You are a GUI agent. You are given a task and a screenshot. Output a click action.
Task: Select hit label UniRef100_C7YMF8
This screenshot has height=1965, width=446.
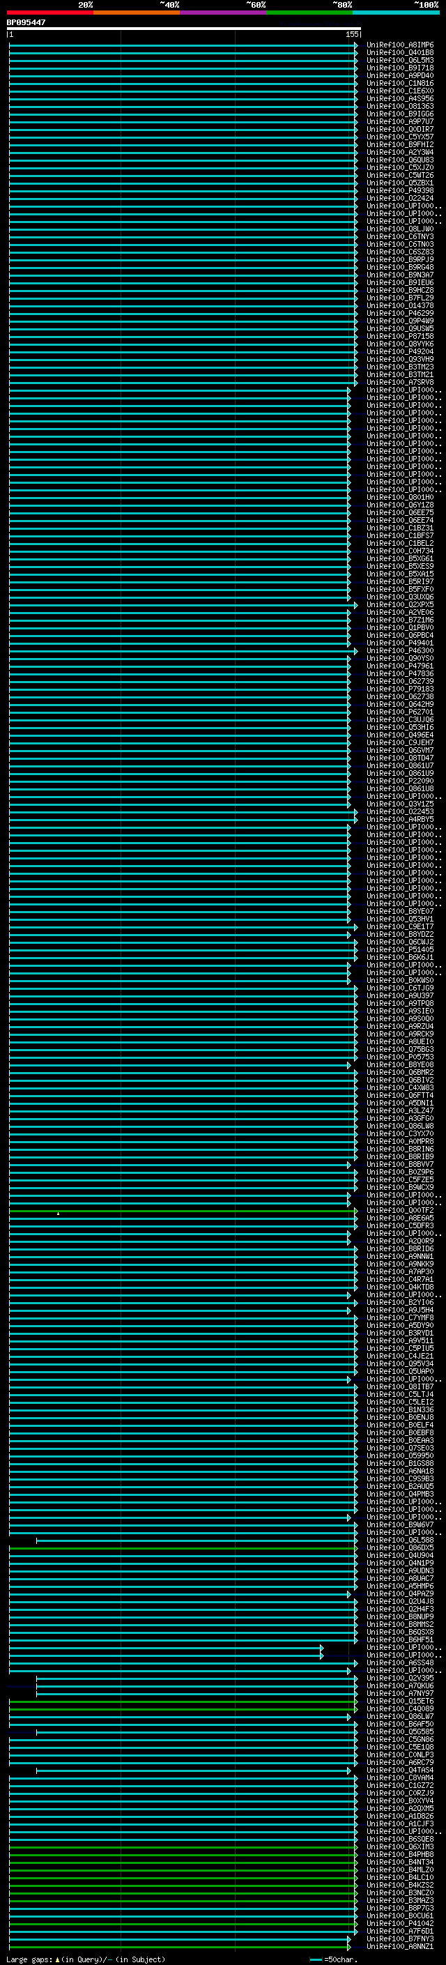point(399,1318)
